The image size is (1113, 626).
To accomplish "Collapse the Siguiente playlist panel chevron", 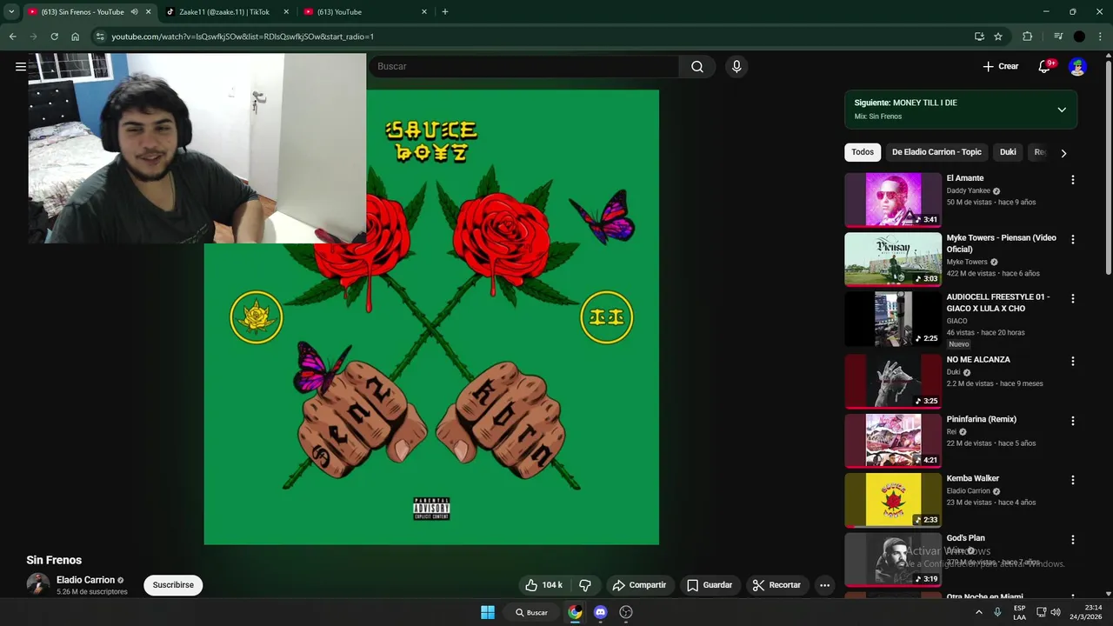I will coord(1062,110).
